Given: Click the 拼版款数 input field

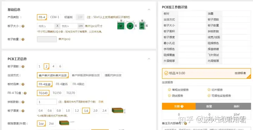Looking at the screenshot, I should click(47, 102).
